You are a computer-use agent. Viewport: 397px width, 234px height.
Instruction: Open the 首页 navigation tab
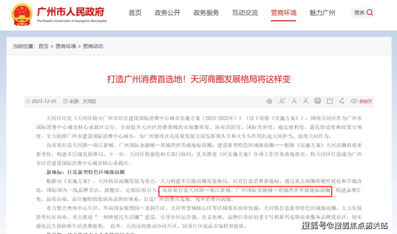point(135,13)
